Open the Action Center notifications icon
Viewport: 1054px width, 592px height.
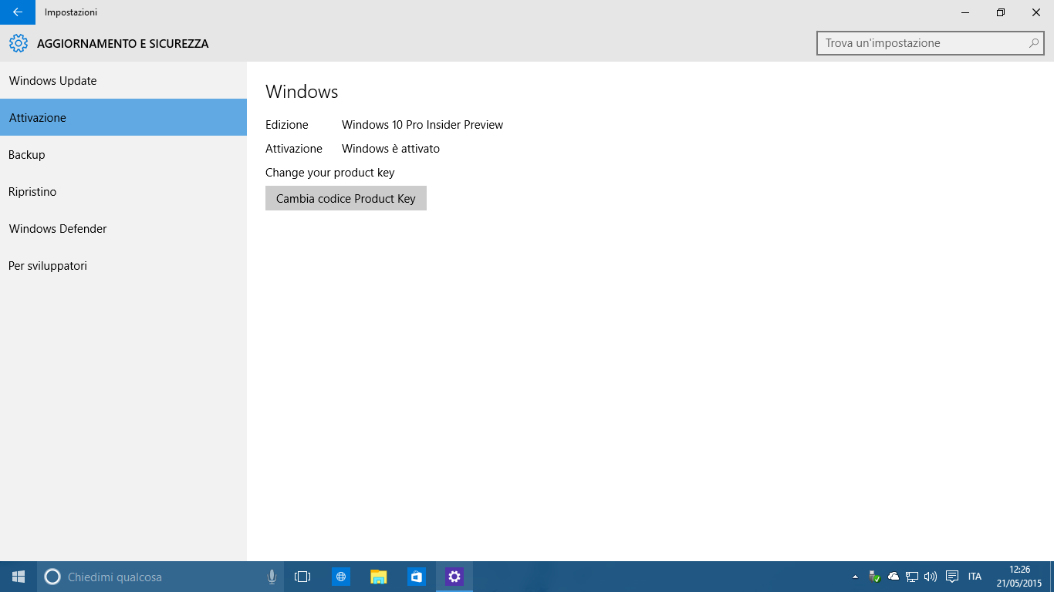952,577
